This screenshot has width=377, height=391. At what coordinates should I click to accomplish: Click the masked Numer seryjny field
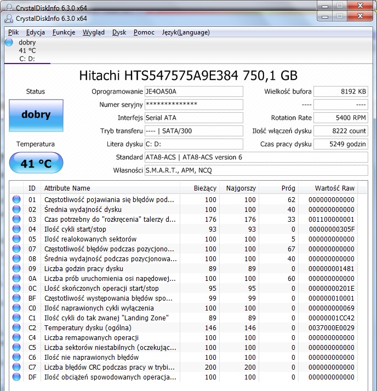(x=194, y=105)
